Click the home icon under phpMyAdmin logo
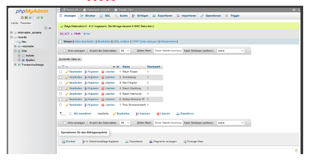The width and height of the screenshot is (317, 168). (x=22, y=17)
